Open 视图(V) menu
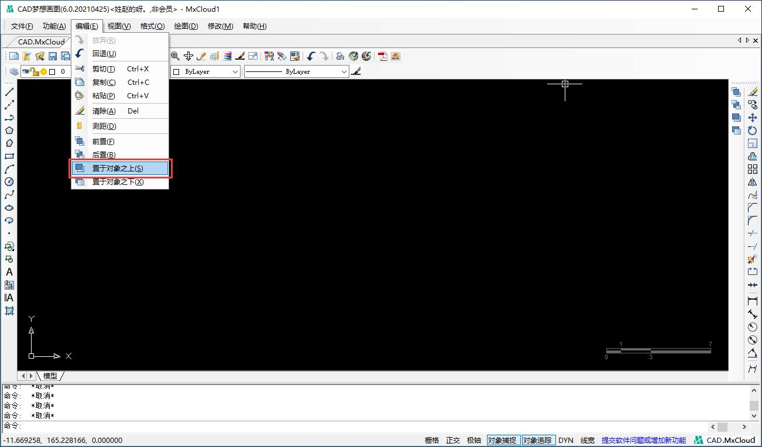Image resolution: width=762 pixels, height=447 pixels. tap(119, 26)
